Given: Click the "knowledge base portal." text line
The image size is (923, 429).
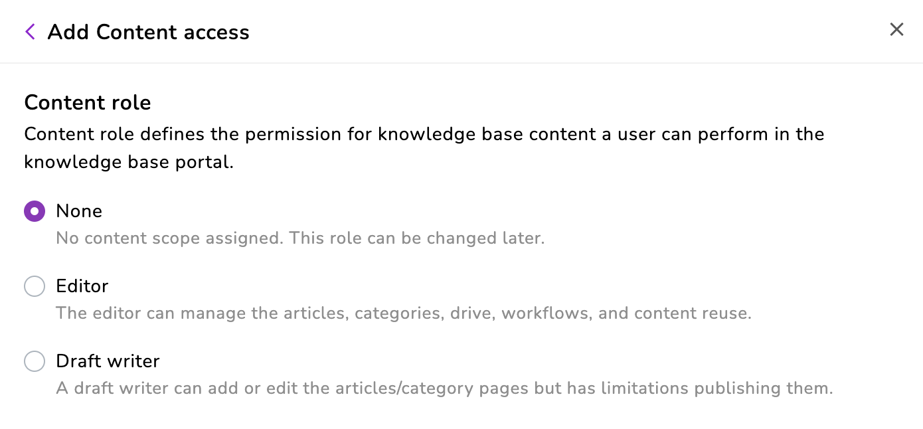Looking at the screenshot, I should (129, 162).
